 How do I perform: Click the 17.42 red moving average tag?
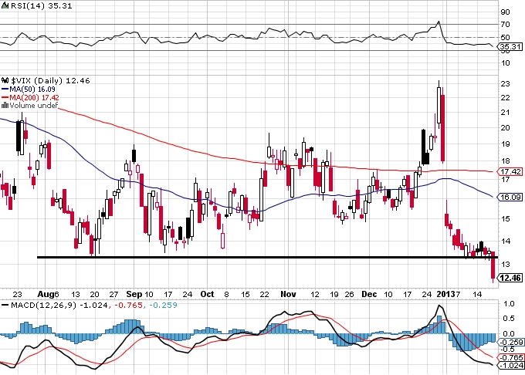point(509,171)
